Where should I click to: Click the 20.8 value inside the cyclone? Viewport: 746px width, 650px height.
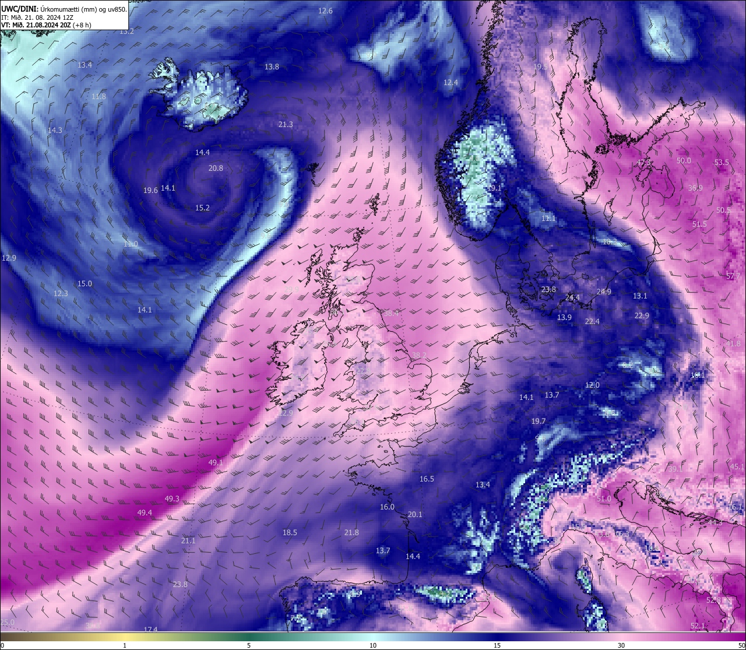(216, 168)
